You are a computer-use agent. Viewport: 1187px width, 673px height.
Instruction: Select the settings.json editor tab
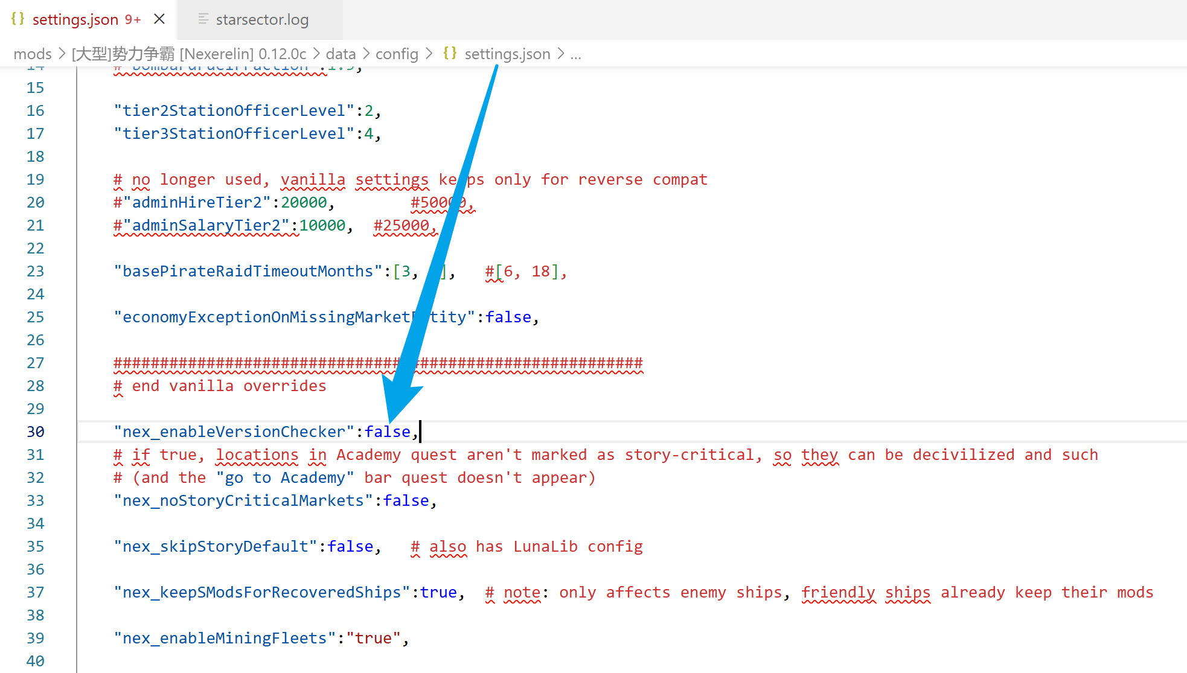click(x=75, y=20)
